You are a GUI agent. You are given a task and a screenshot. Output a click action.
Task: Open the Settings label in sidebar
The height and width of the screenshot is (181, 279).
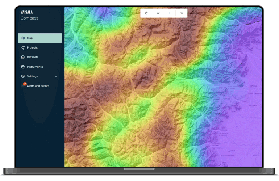pyautogui.click(x=33, y=76)
